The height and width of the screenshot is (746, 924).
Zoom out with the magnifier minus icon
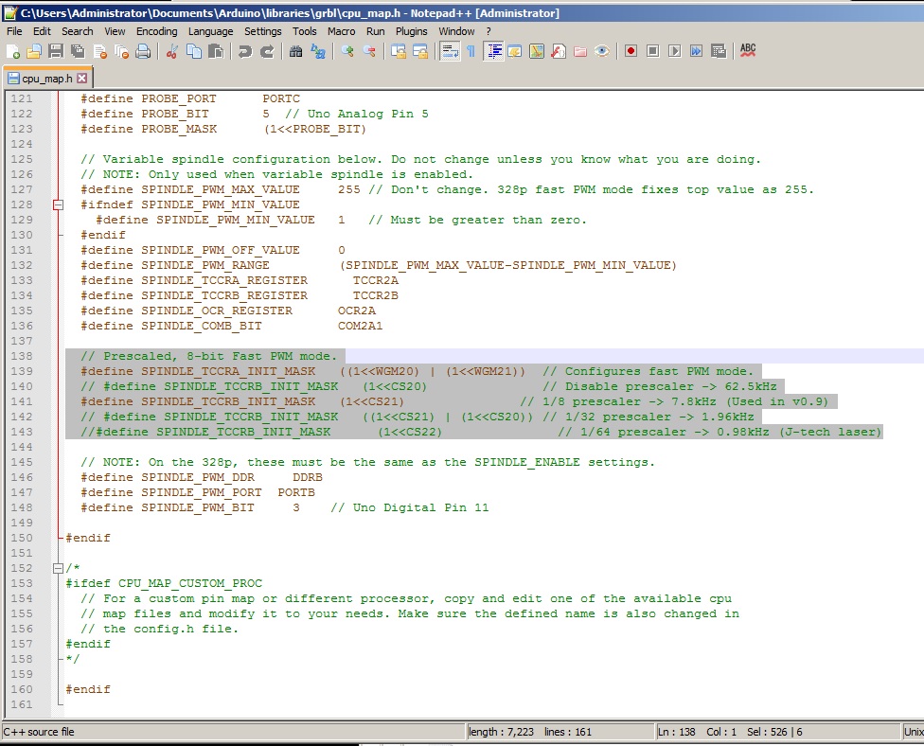pyautogui.click(x=369, y=52)
